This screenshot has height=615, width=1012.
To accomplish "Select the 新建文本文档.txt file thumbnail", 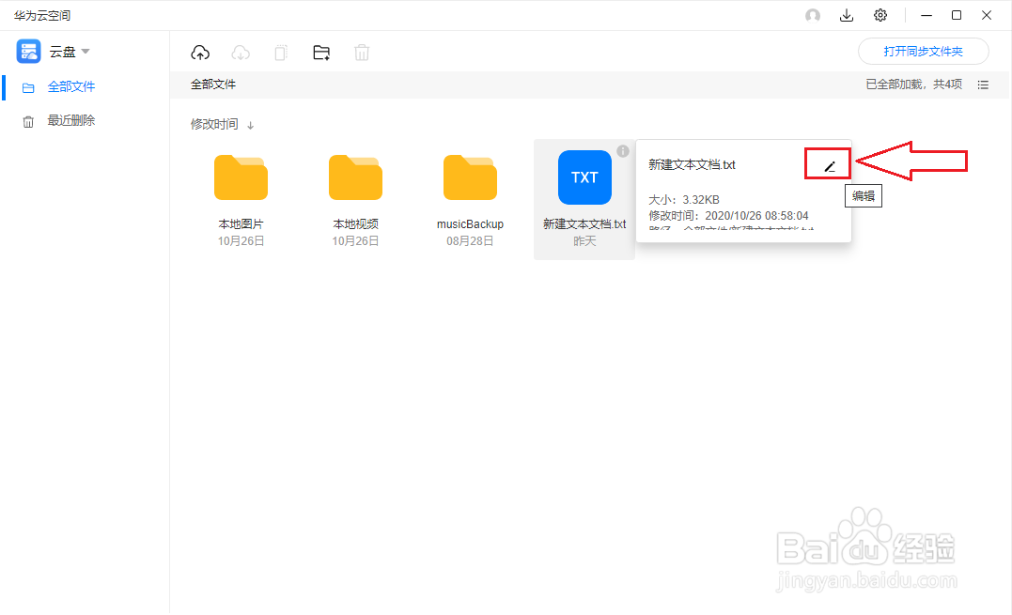I will pos(584,177).
